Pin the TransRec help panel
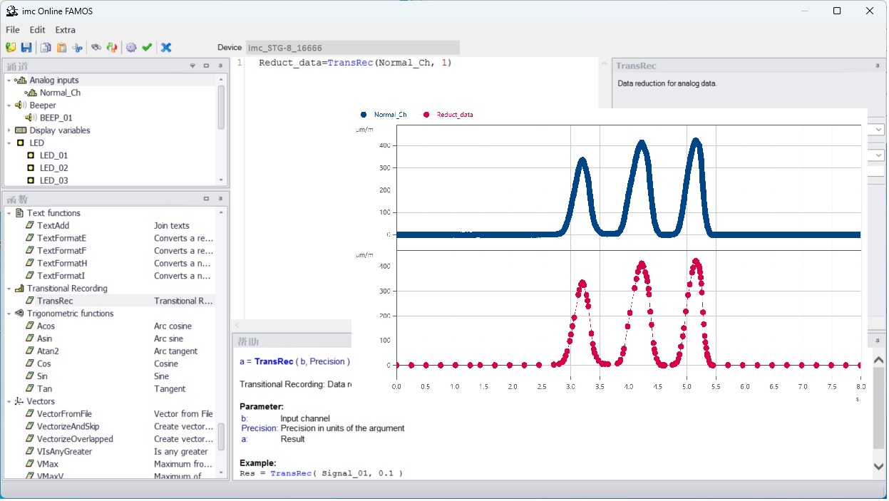This screenshot has height=501, width=889. 878,66
